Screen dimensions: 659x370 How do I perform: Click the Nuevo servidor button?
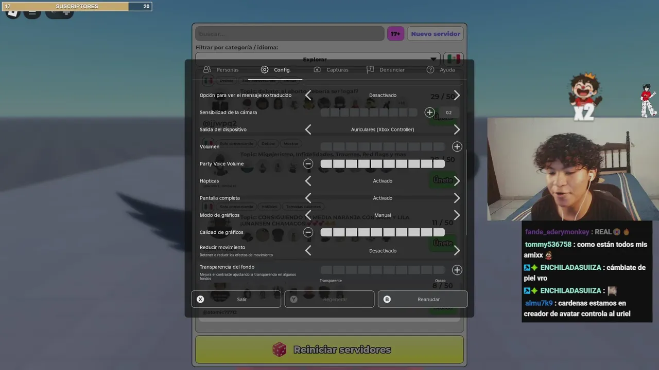click(436, 34)
